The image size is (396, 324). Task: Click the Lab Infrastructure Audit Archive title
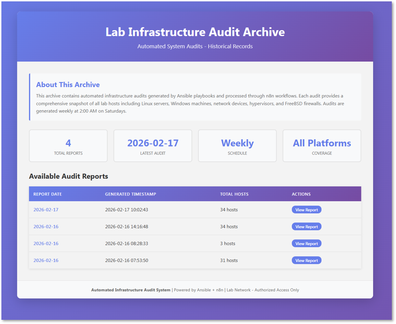click(195, 32)
